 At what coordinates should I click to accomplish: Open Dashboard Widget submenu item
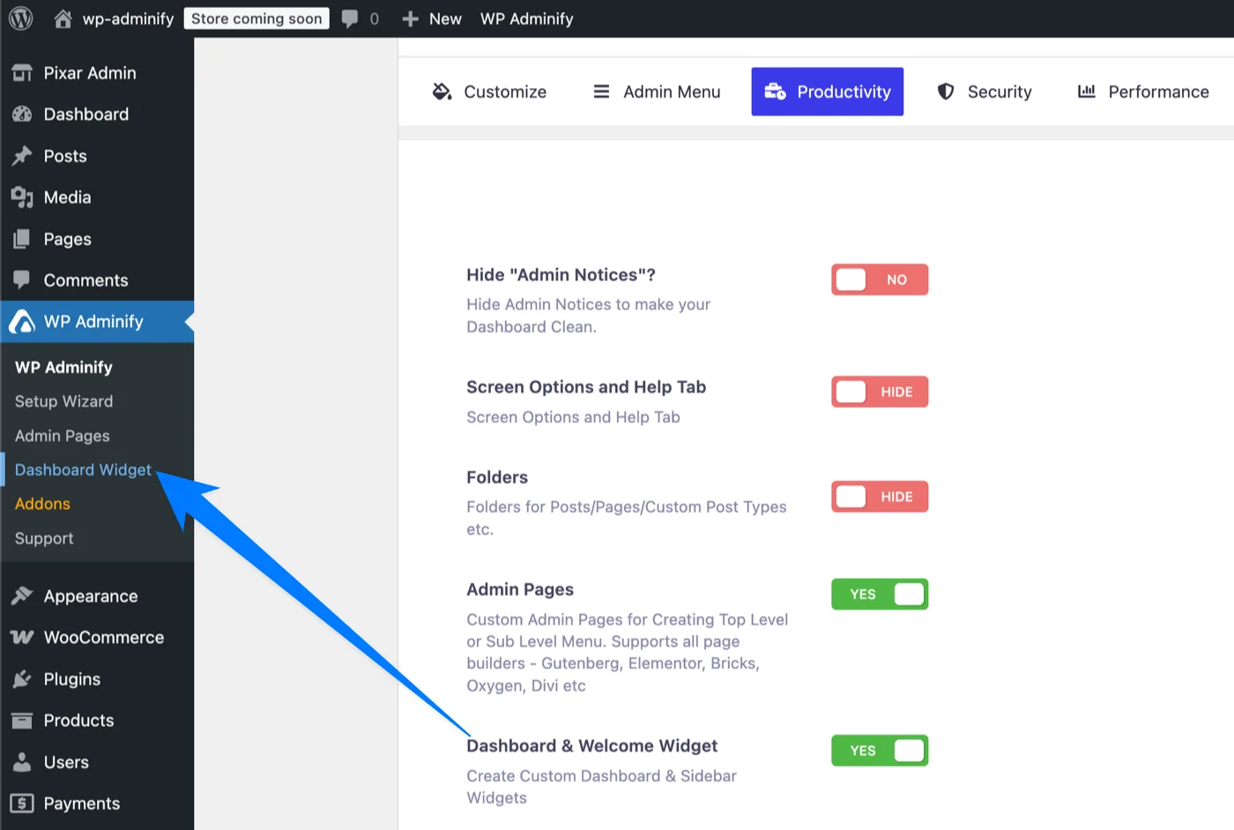pos(83,471)
